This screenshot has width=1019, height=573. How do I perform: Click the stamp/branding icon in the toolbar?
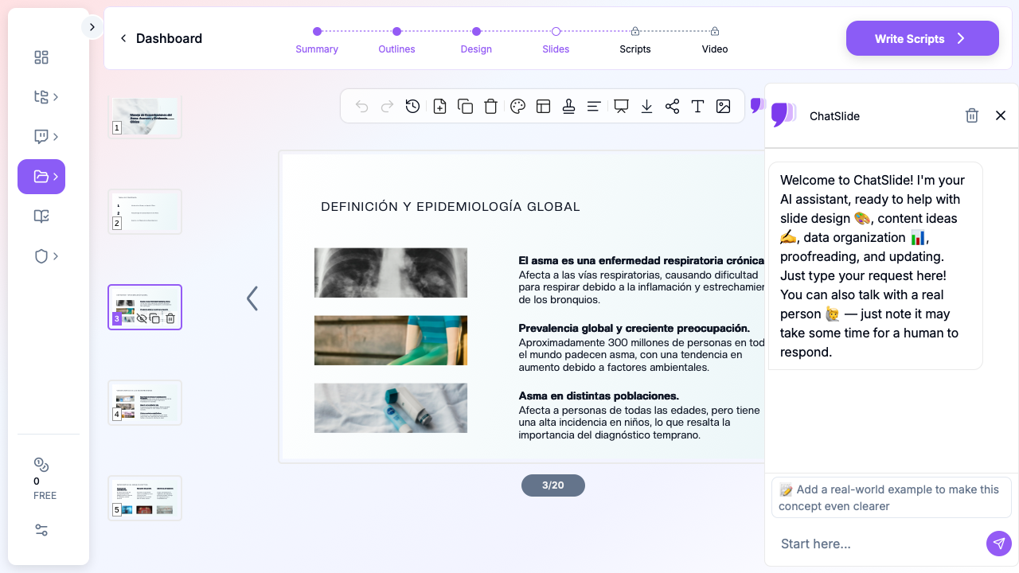pyautogui.click(x=568, y=107)
